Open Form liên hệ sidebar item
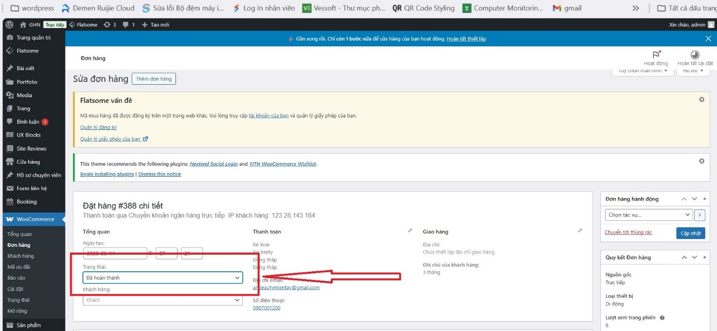This screenshot has height=331, width=717. pos(32,188)
